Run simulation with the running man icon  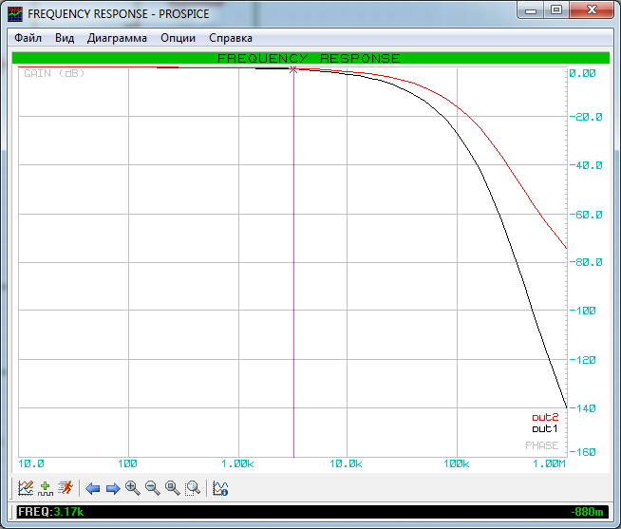(x=65, y=488)
